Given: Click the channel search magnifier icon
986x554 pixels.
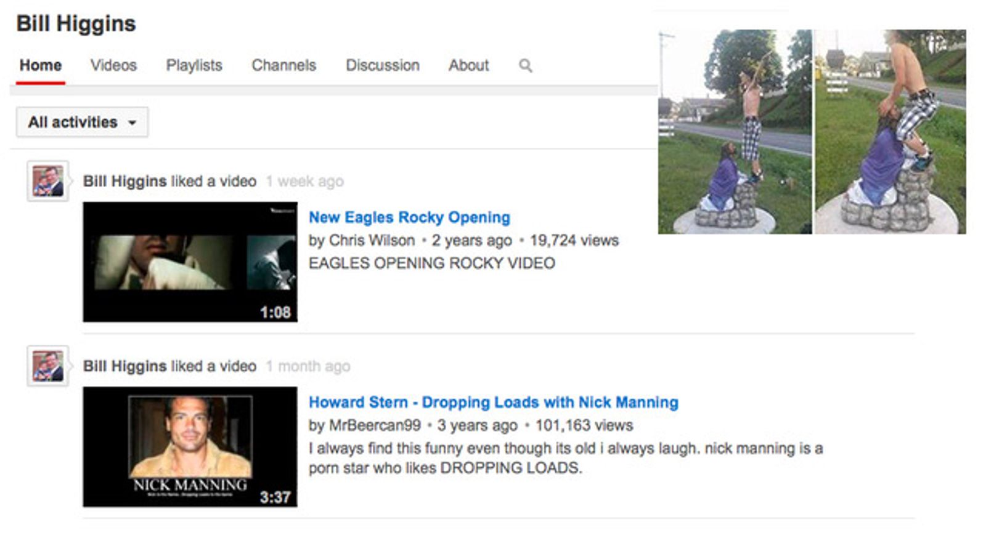Looking at the screenshot, I should click(525, 65).
